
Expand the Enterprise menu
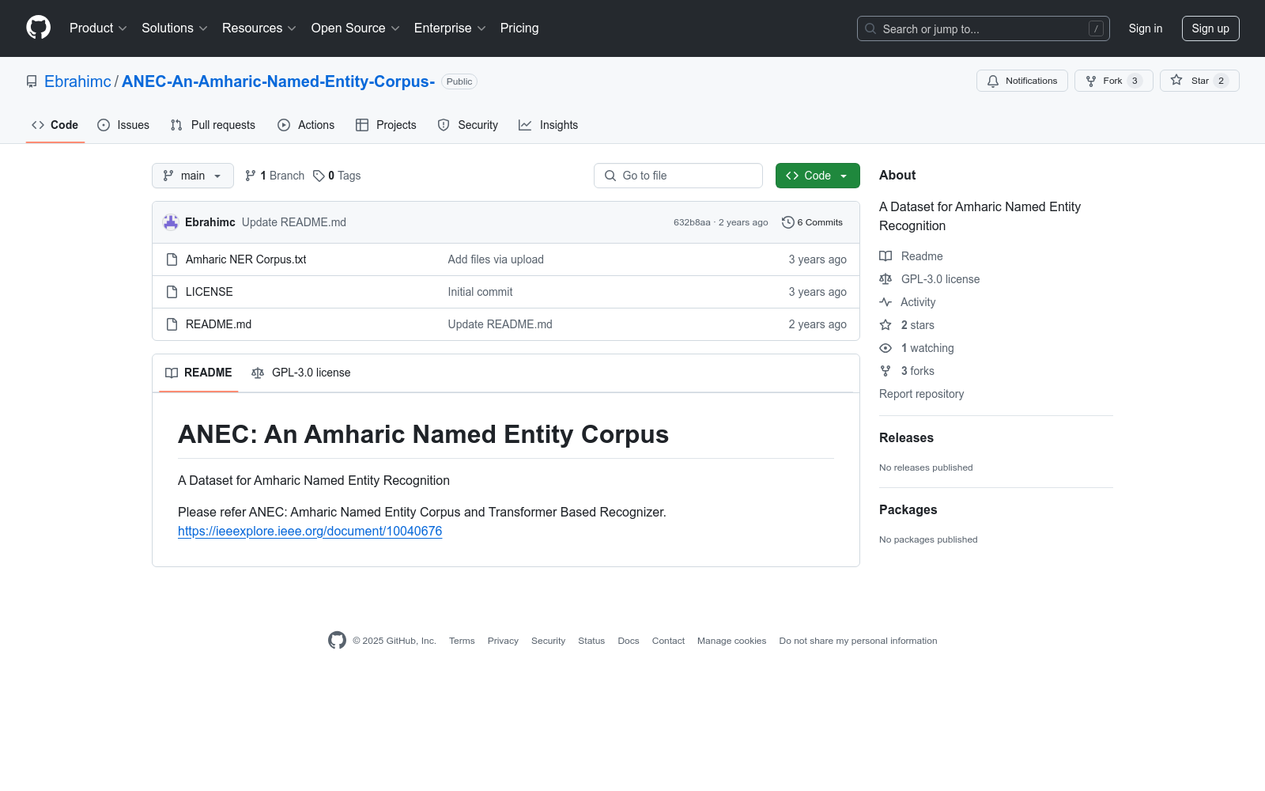(450, 28)
